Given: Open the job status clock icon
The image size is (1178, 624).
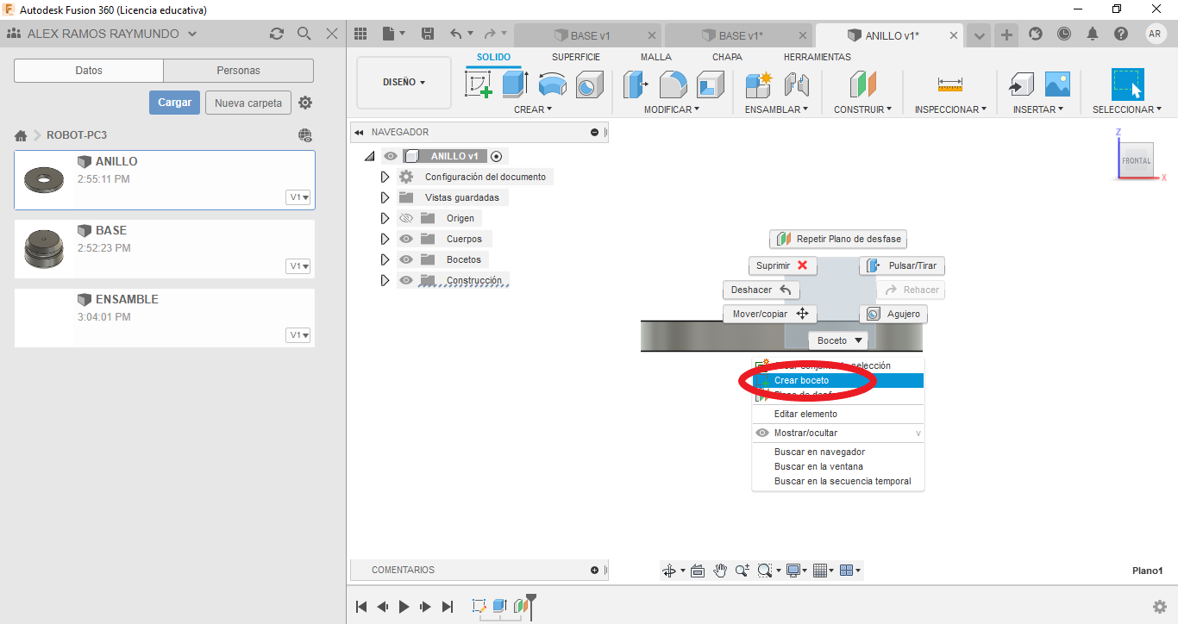Looking at the screenshot, I should click(1064, 34).
